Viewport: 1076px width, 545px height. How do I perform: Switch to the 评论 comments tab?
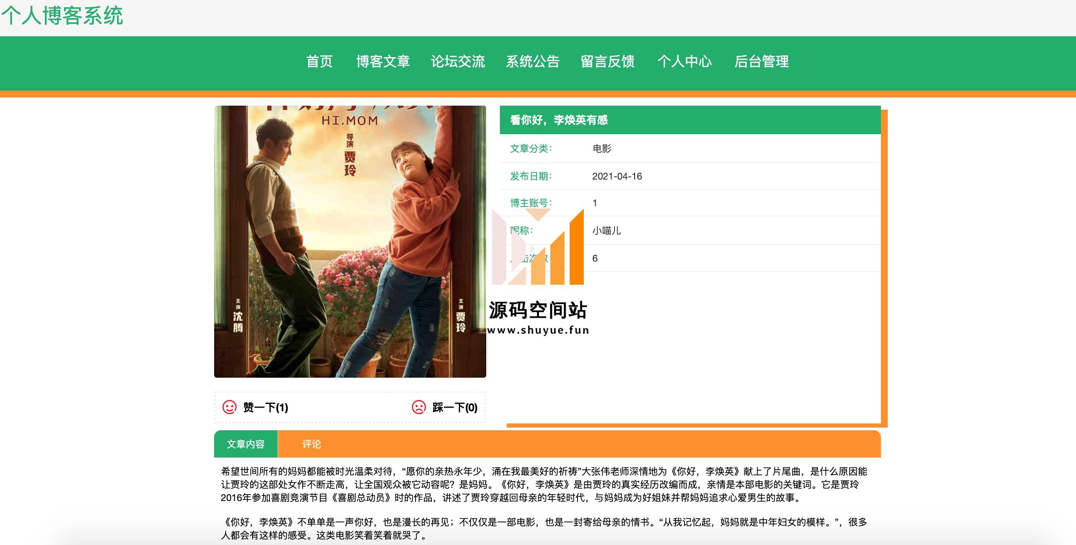coord(312,444)
